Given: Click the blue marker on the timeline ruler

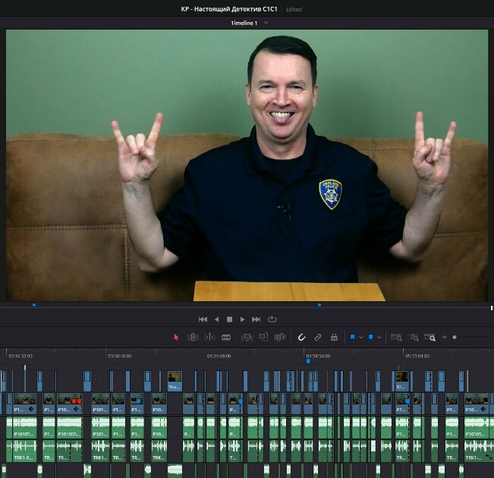Looking at the screenshot, I should (x=308, y=361).
